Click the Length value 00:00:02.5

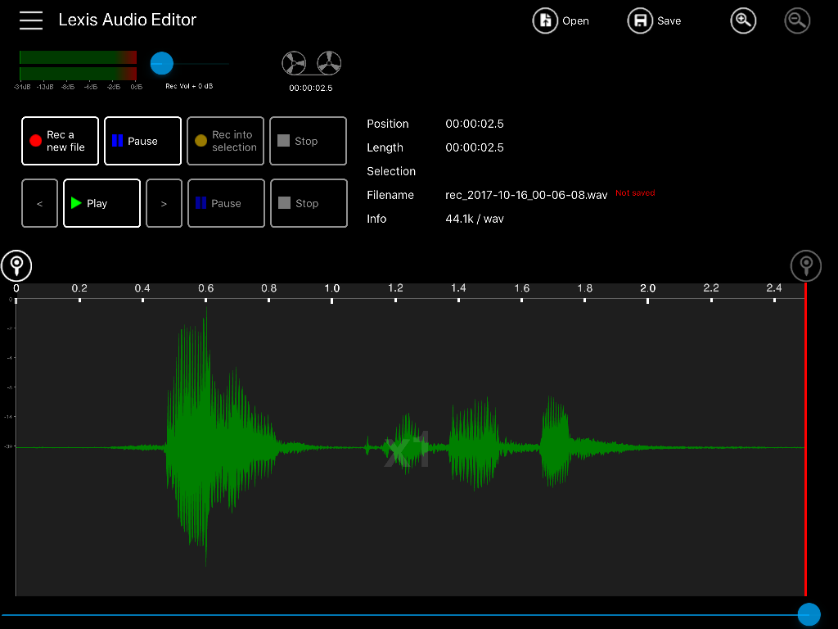pos(475,147)
